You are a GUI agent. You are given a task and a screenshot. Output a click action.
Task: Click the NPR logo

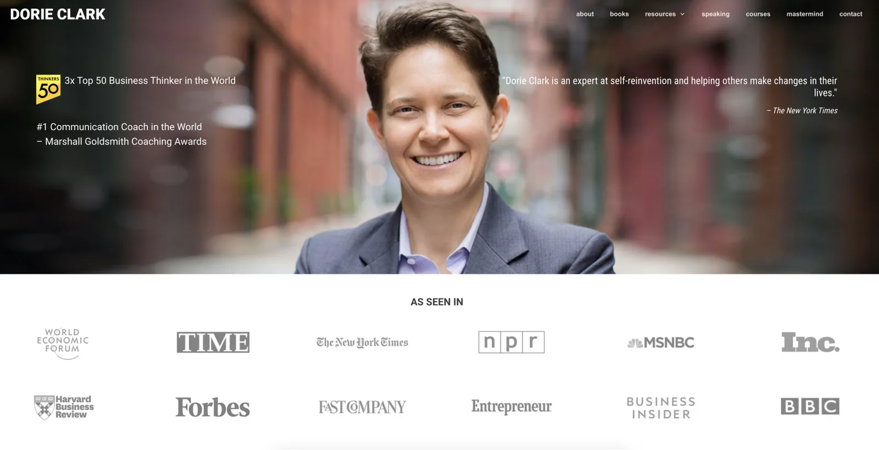(x=511, y=342)
